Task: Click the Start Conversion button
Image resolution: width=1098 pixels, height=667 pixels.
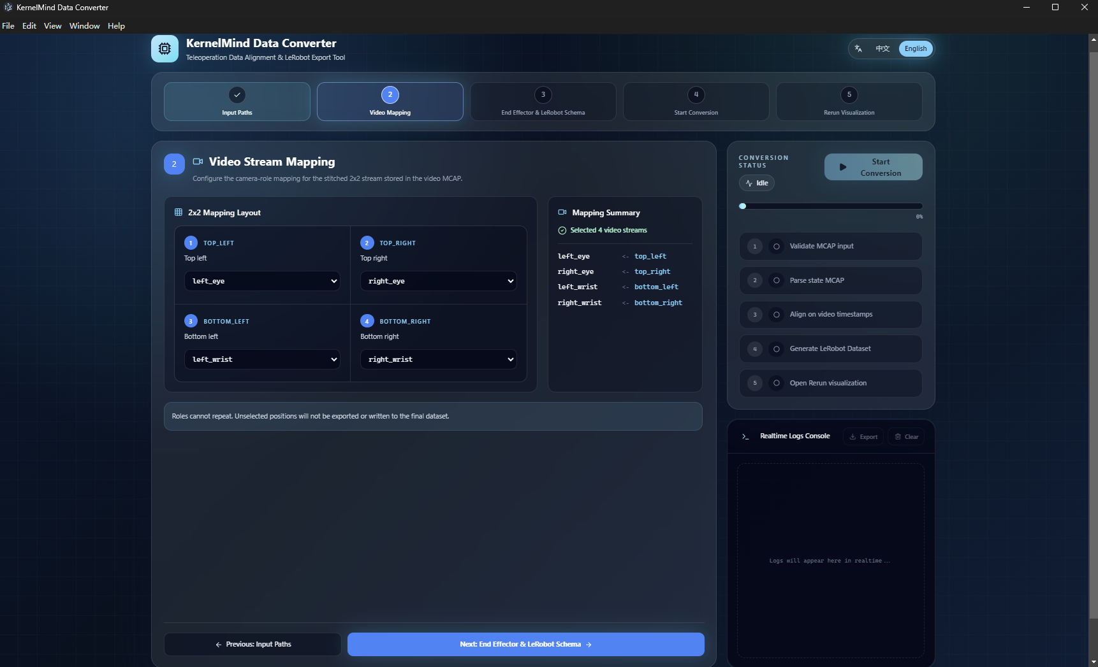Action: click(874, 167)
